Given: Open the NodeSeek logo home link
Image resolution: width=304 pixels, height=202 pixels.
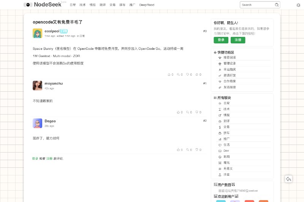Looking at the screenshot, I should (x=43, y=5).
